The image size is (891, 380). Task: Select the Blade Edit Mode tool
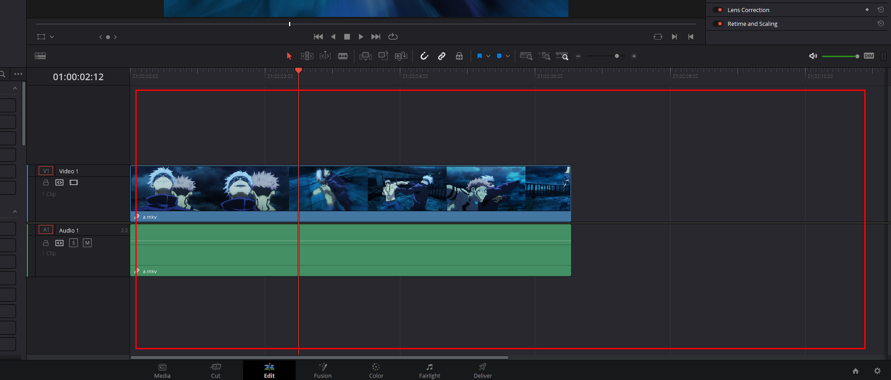(x=343, y=56)
